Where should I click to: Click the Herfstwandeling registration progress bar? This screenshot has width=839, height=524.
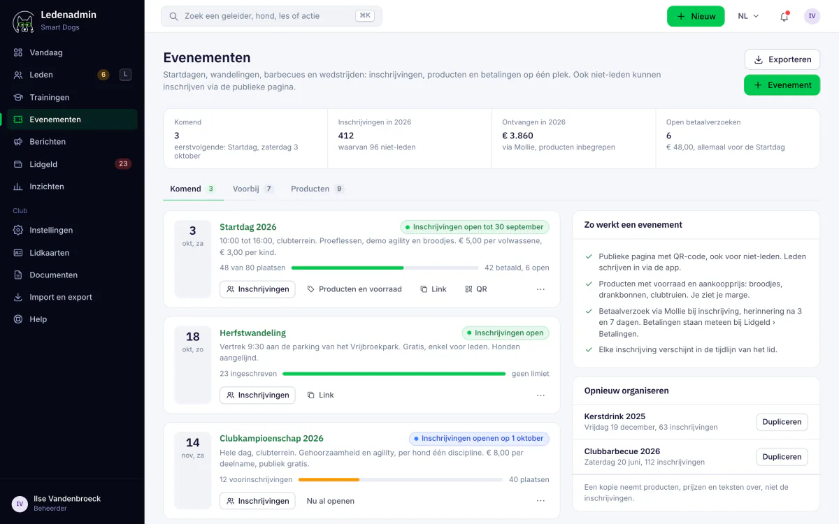click(x=394, y=374)
